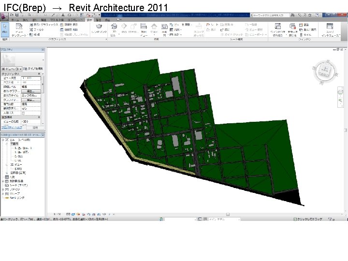348x261 pixels.
Task: Click the help question mark icon
Action: coord(317,15)
